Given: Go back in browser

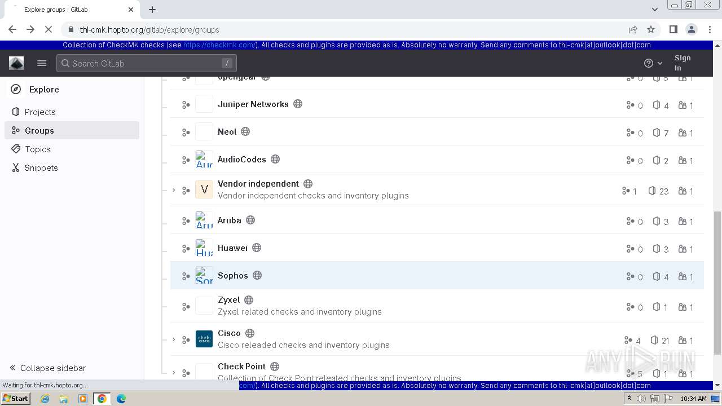Looking at the screenshot, I should 12,29.
